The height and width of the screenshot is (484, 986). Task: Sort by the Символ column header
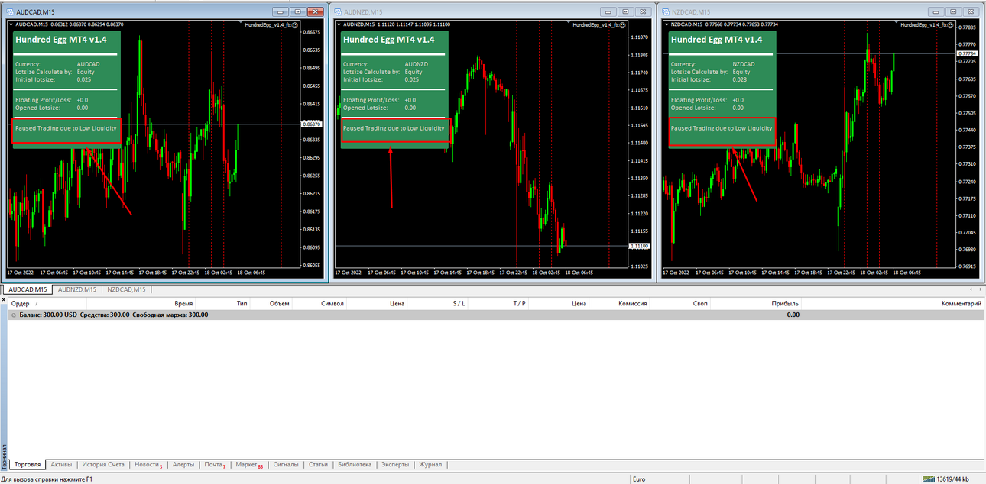tap(319, 303)
